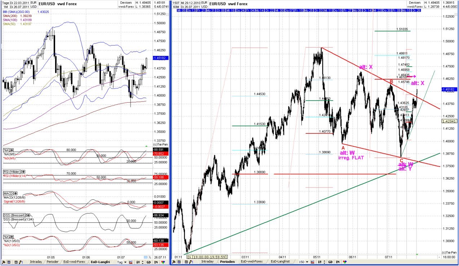Open the calendar icon in the left toolbar
The height and width of the screenshot is (266, 459).
coord(16,262)
